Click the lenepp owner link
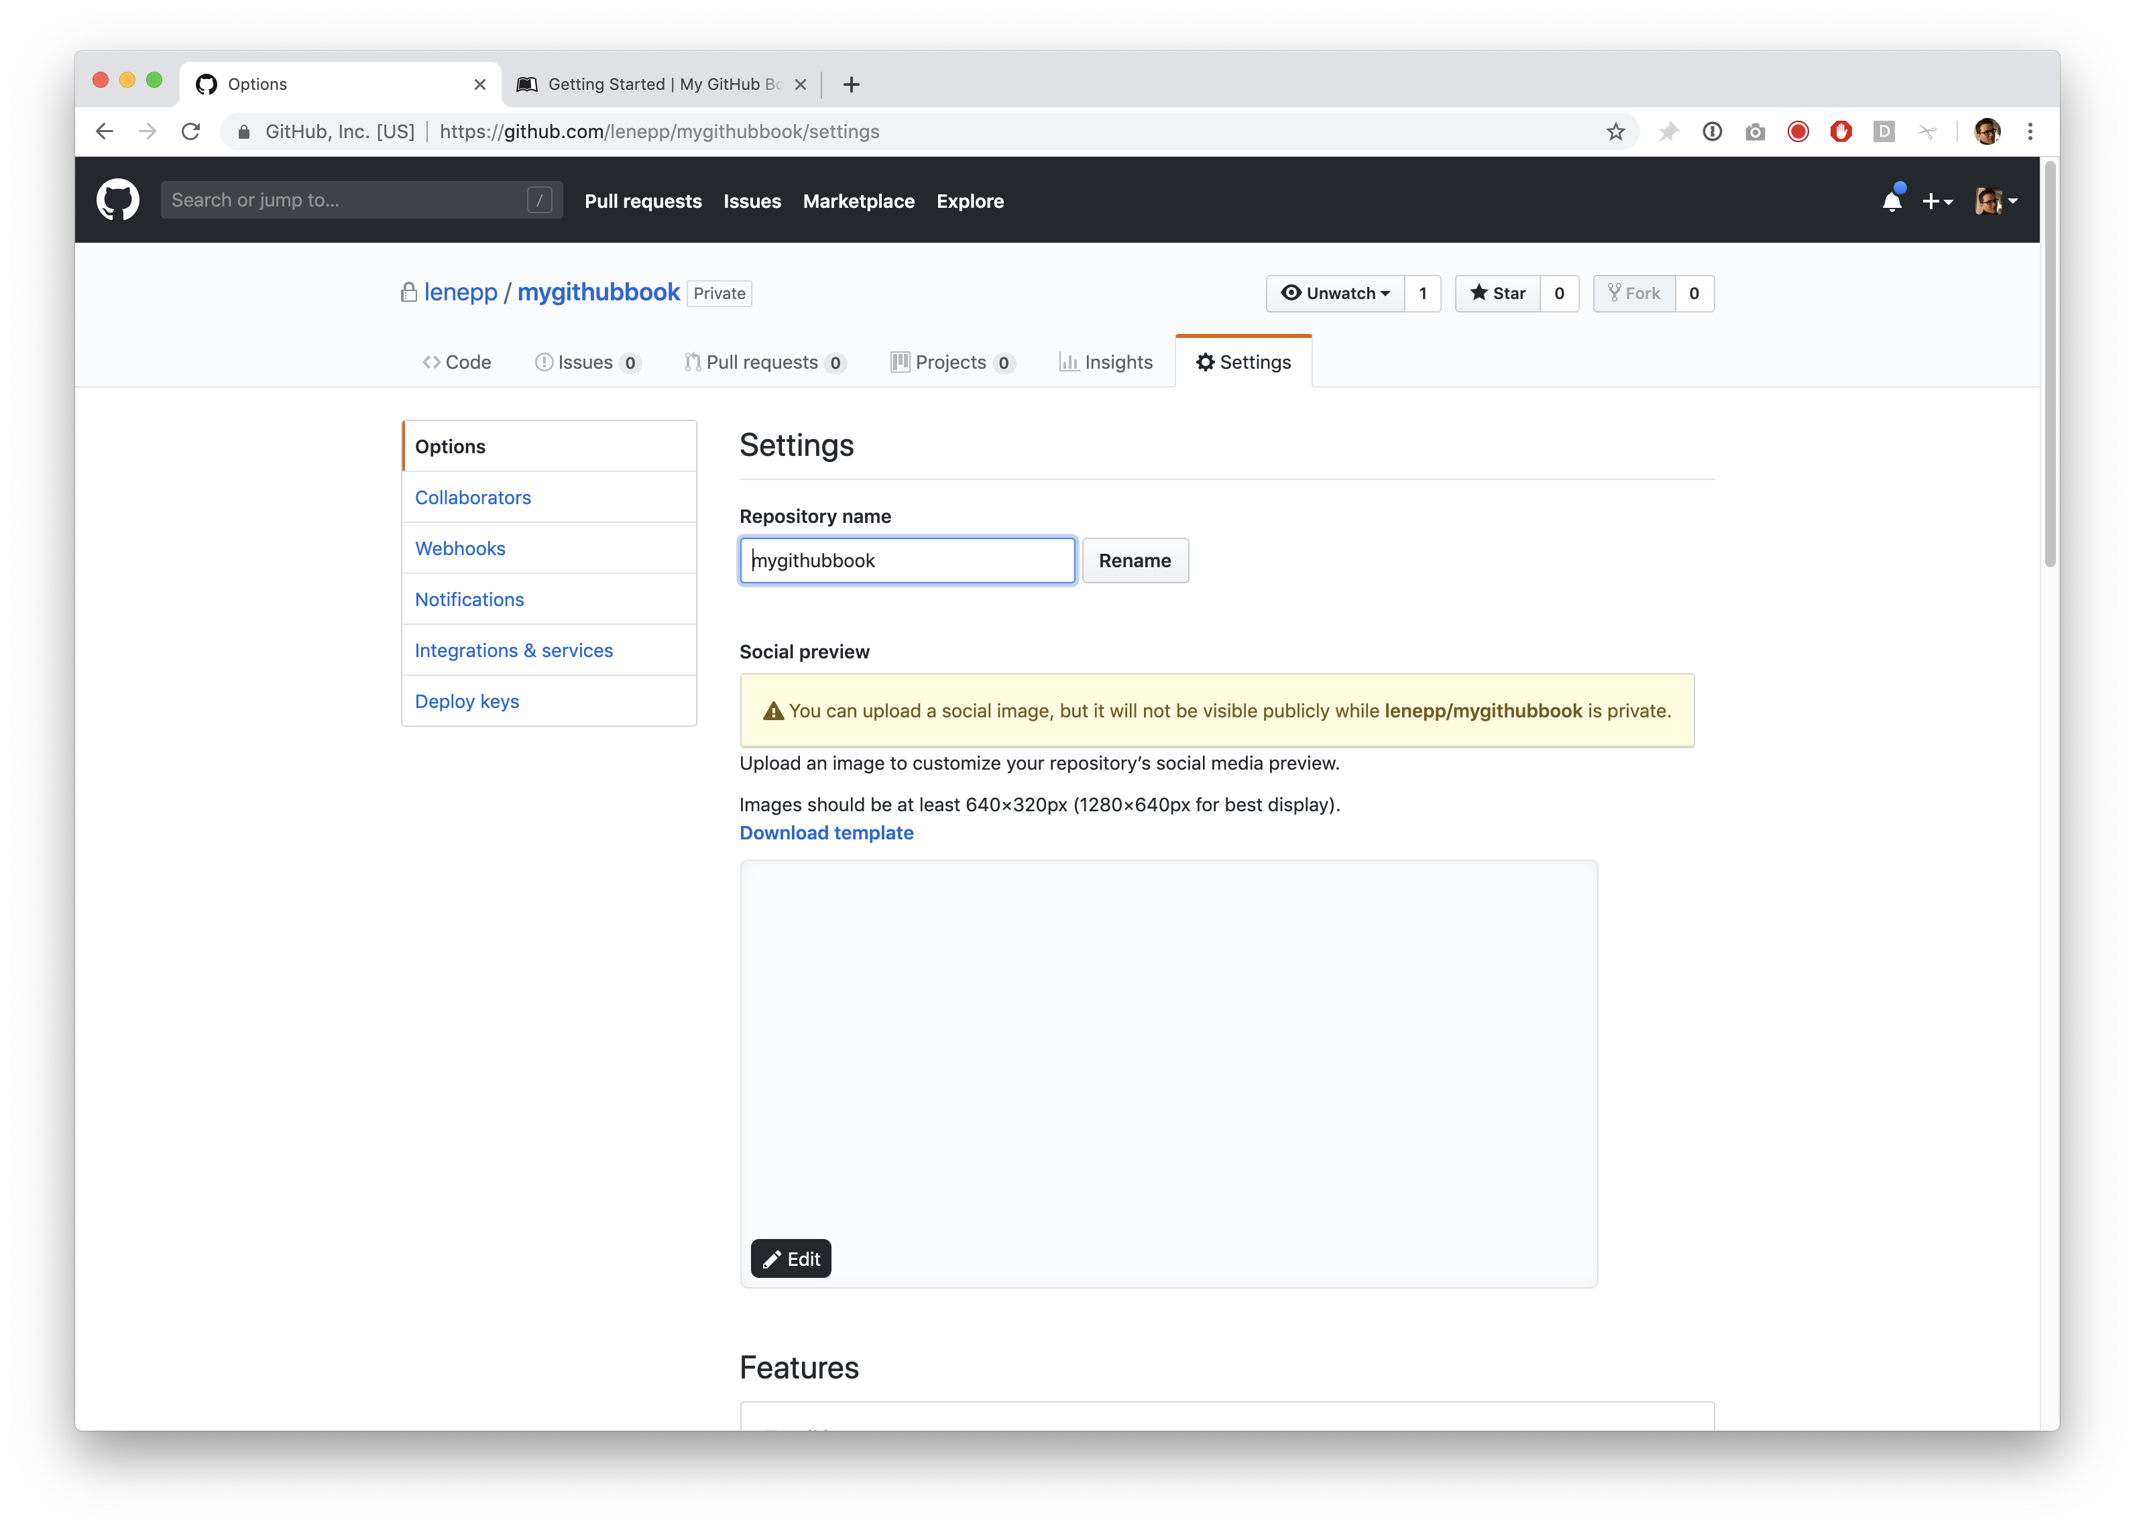 pyautogui.click(x=460, y=292)
